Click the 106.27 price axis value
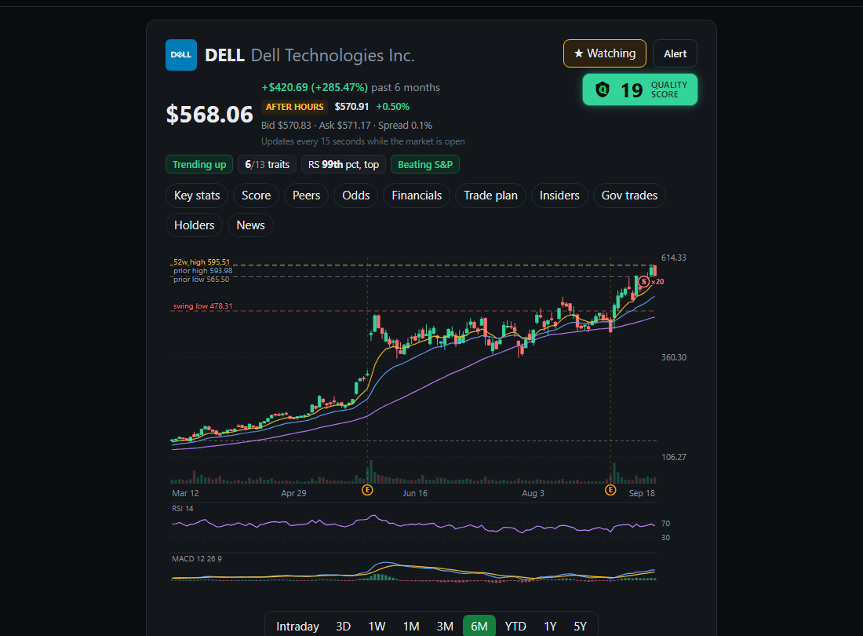863x636 pixels. coord(674,457)
